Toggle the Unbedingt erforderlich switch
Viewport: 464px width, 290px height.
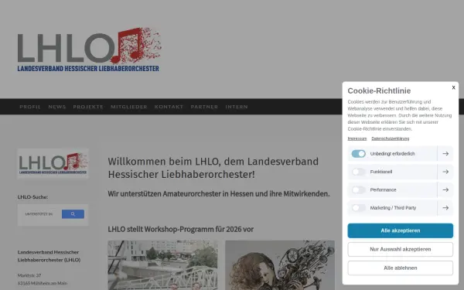[x=358, y=154]
